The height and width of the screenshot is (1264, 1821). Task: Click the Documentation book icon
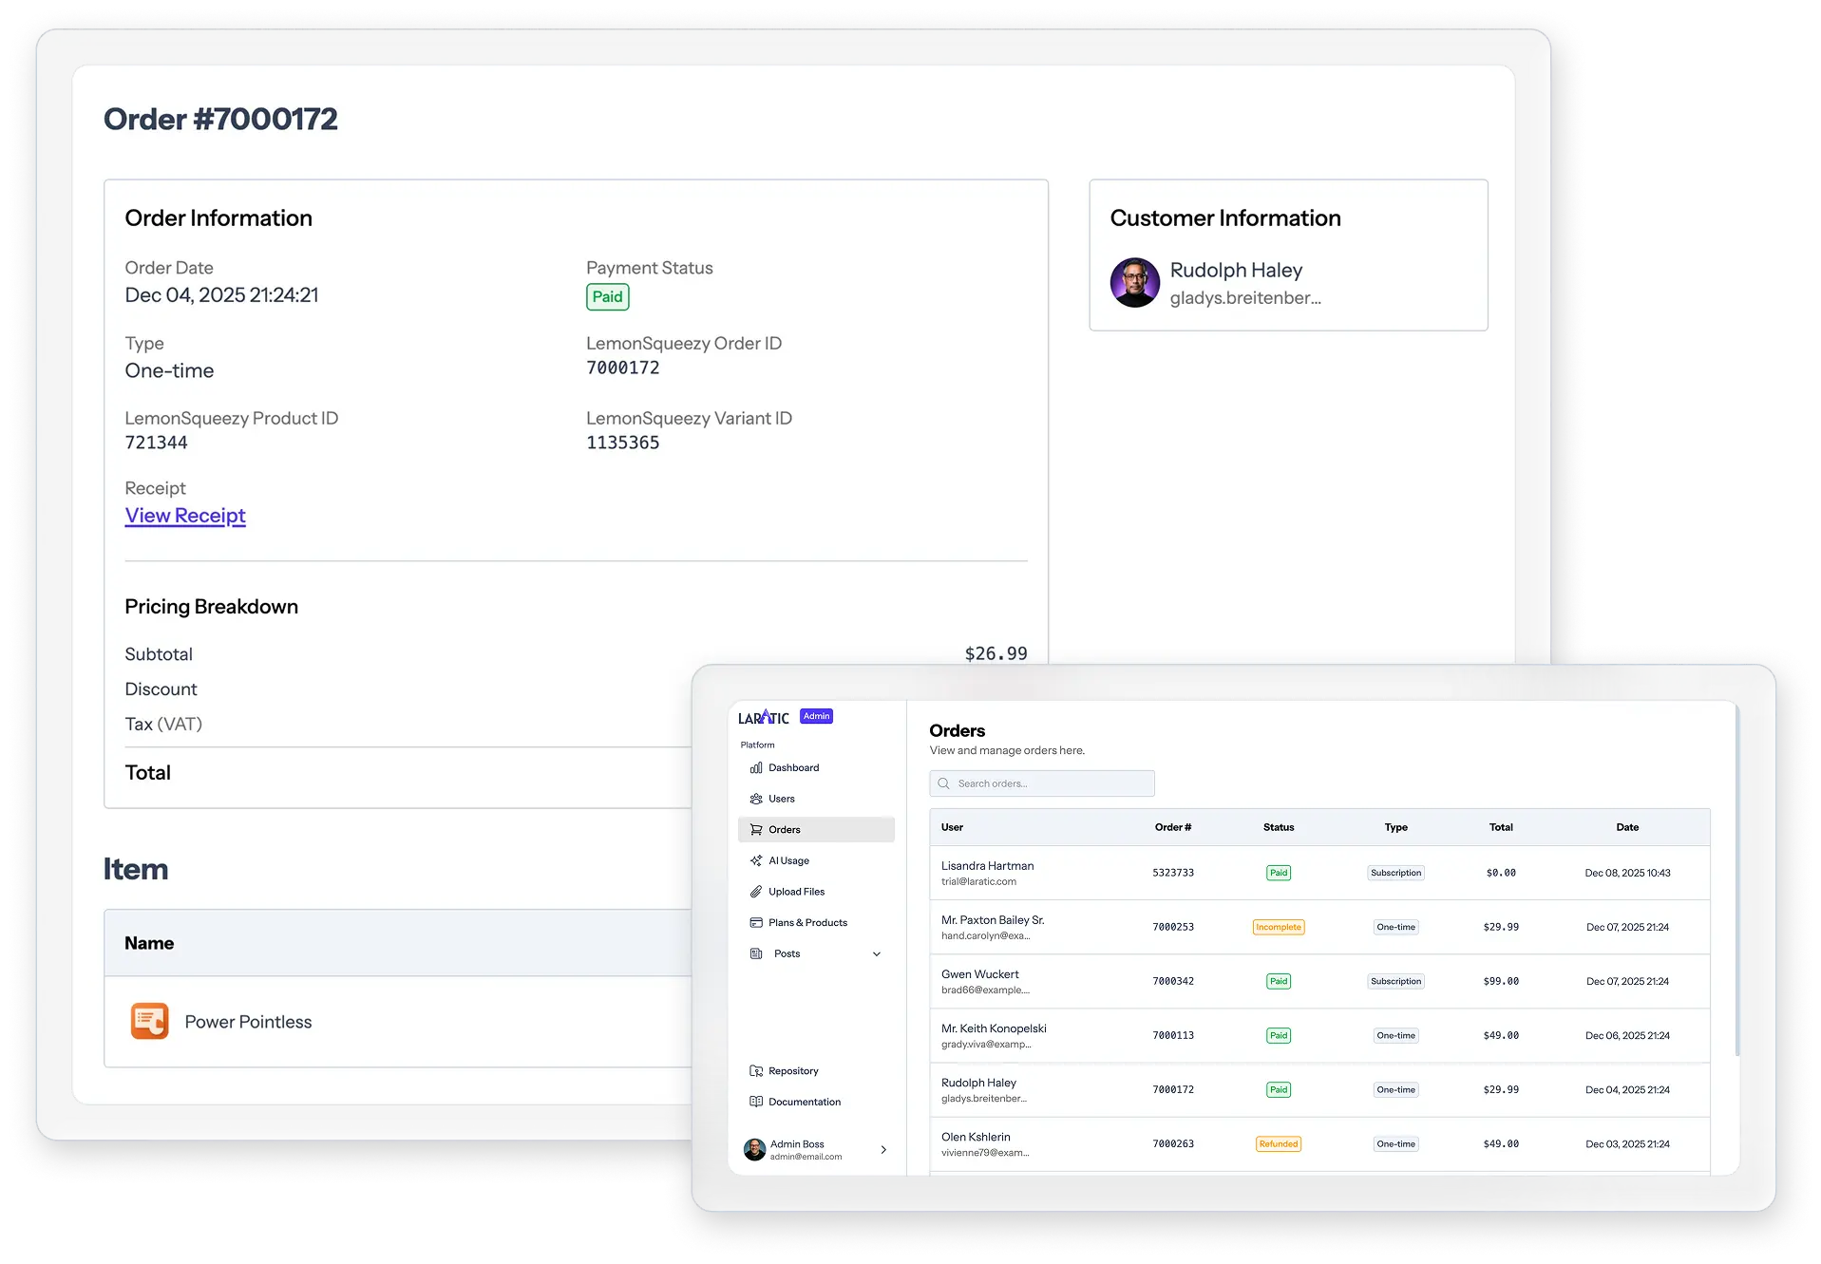[x=756, y=1103]
